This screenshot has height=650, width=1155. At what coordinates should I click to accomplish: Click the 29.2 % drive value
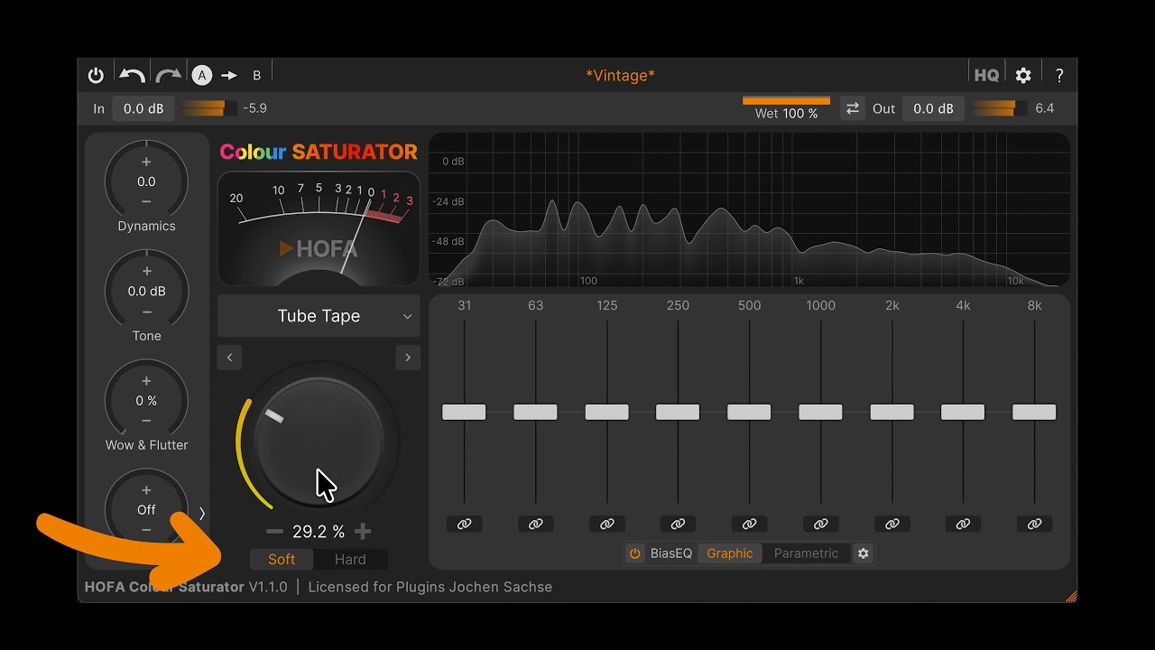click(319, 532)
